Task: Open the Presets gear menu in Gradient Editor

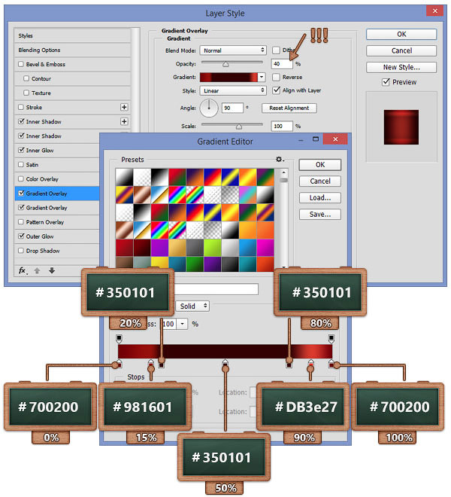Action: pos(280,159)
